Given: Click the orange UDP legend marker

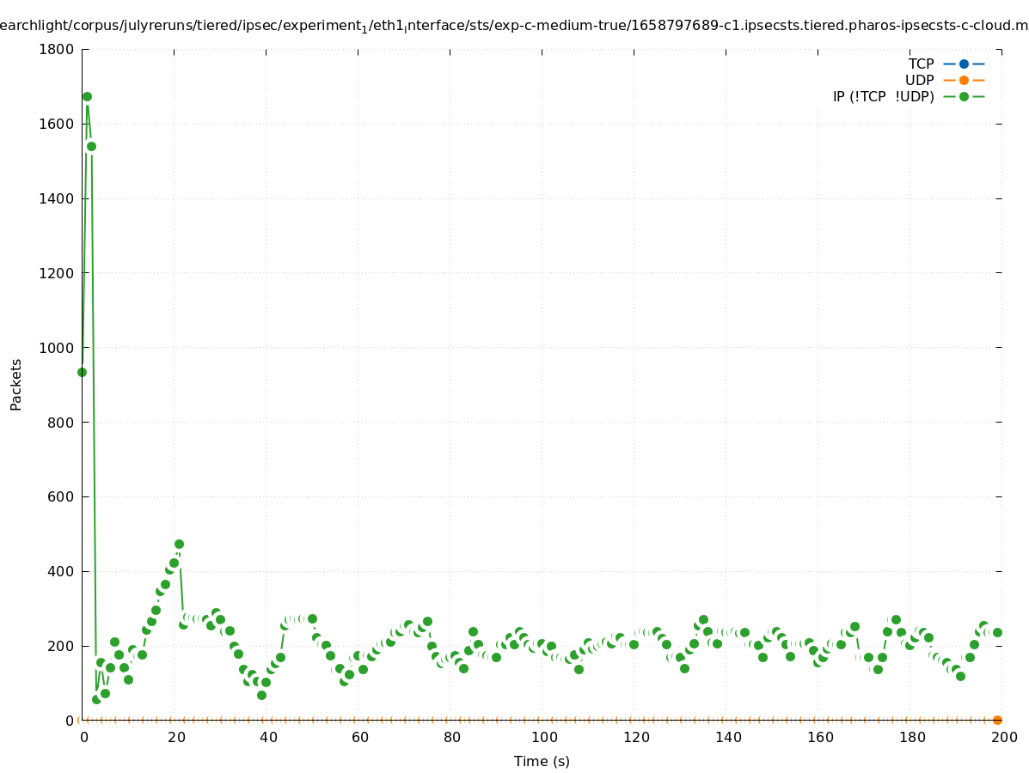Looking at the screenshot, I should click(x=964, y=80).
